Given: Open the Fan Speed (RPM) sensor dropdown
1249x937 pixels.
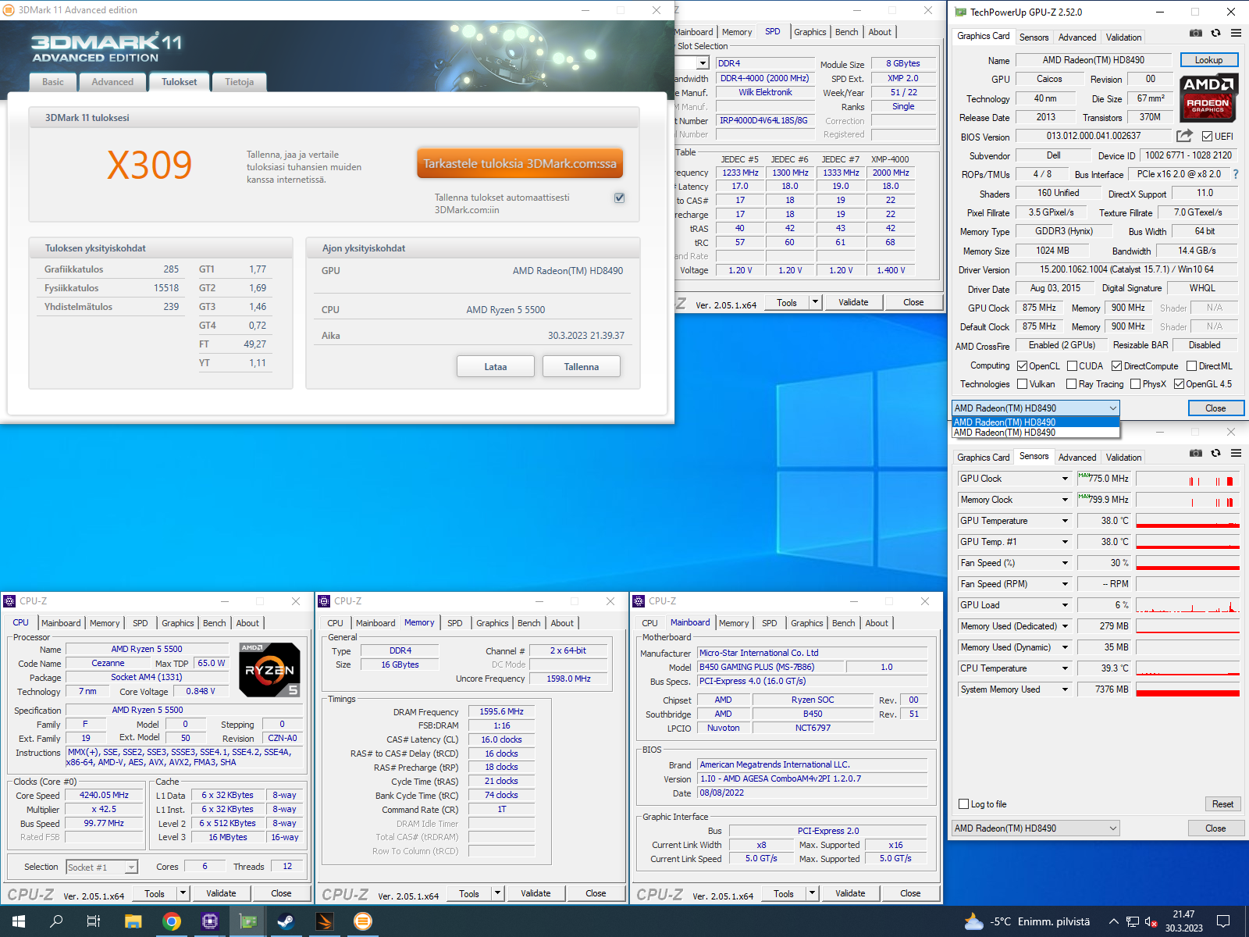Looking at the screenshot, I should tap(1065, 584).
